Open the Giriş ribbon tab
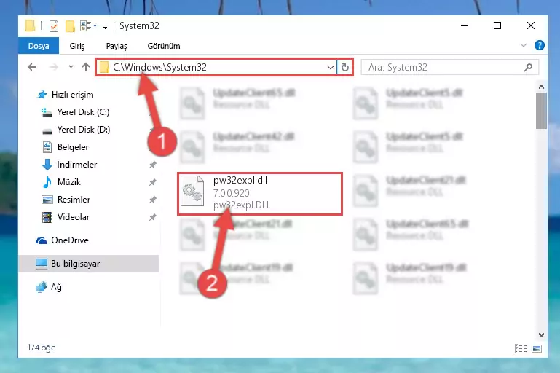Screen dimensions: 560x373 [77, 46]
